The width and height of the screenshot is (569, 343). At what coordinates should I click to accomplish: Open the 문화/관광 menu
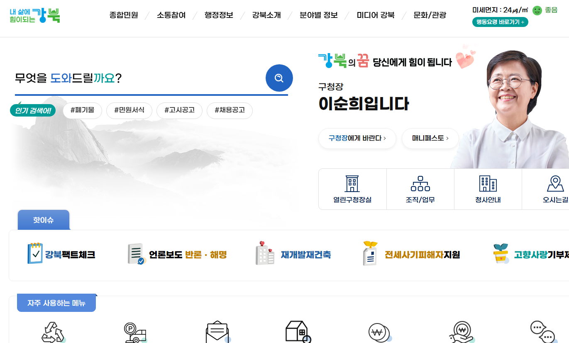pos(430,15)
